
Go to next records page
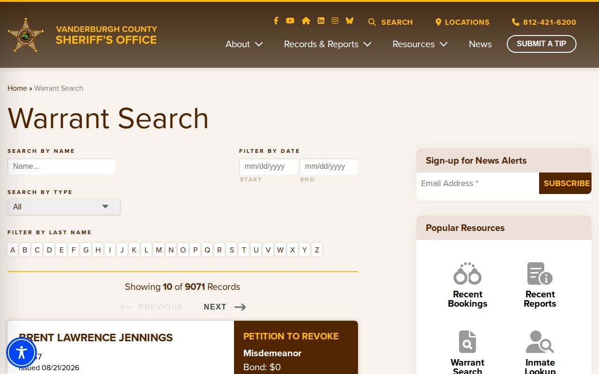tap(225, 307)
